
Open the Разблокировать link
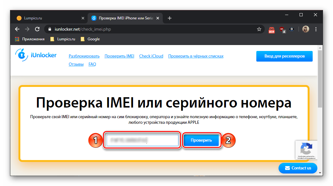tap(84, 56)
